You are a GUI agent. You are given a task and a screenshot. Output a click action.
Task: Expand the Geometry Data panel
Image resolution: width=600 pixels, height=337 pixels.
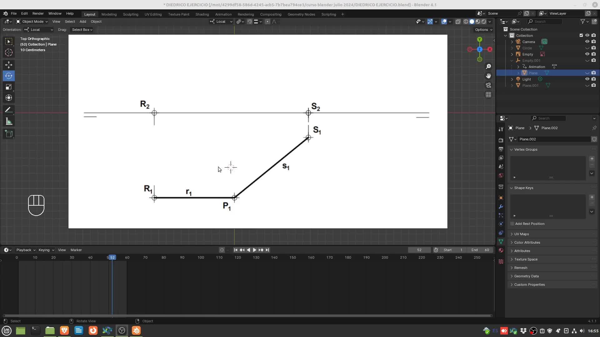[526, 276]
